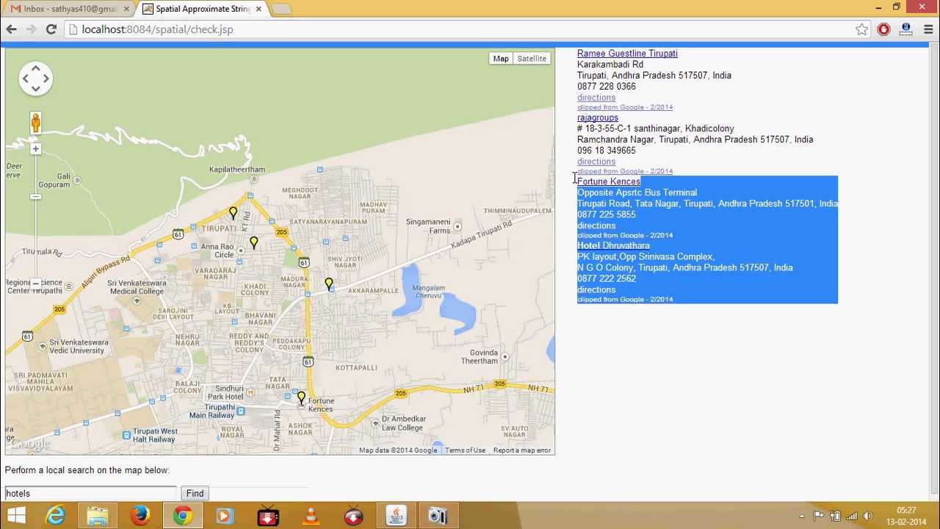
Task: Open the Java application in the taskbar
Action: [396, 516]
